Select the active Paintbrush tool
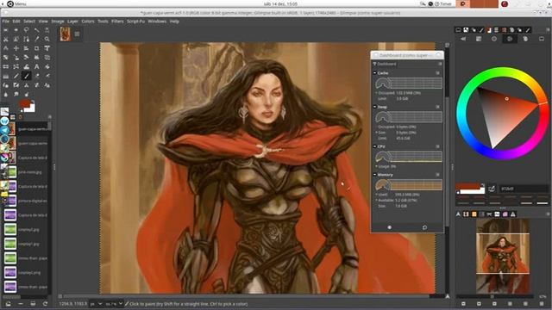Screen dimensions: 552x310 pyautogui.click(x=26, y=76)
